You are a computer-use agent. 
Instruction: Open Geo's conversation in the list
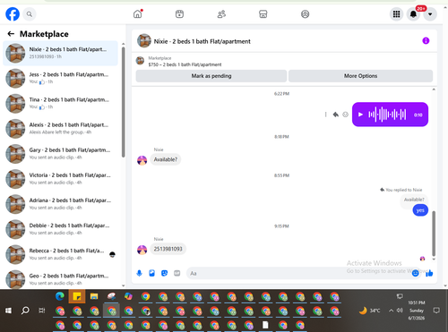[60, 279]
